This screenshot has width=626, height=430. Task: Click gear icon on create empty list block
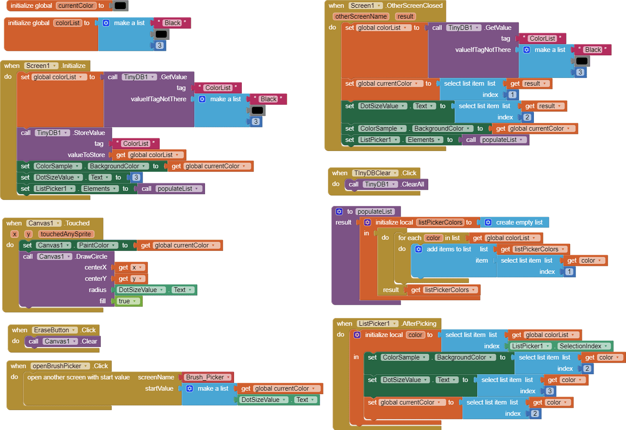pyautogui.click(x=488, y=222)
